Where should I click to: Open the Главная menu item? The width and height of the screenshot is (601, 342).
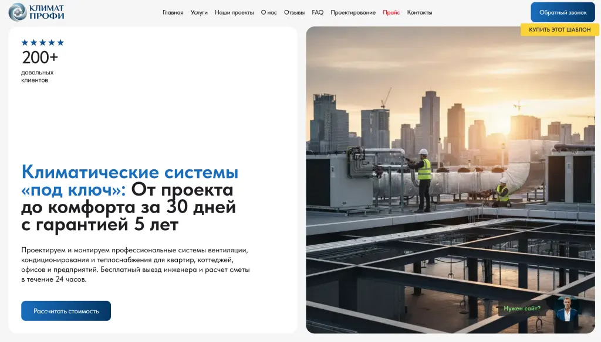[173, 12]
